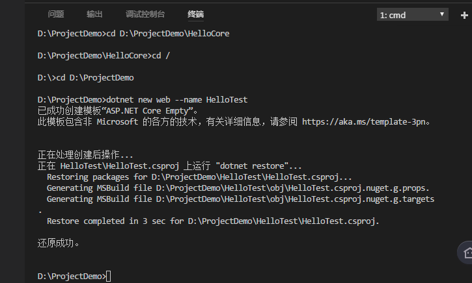The height and width of the screenshot is (283, 472).
Task: Click the "Restoring packages for" output line
Action: click(x=199, y=177)
